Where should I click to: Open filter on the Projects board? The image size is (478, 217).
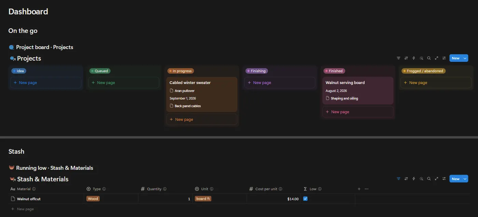click(398, 58)
